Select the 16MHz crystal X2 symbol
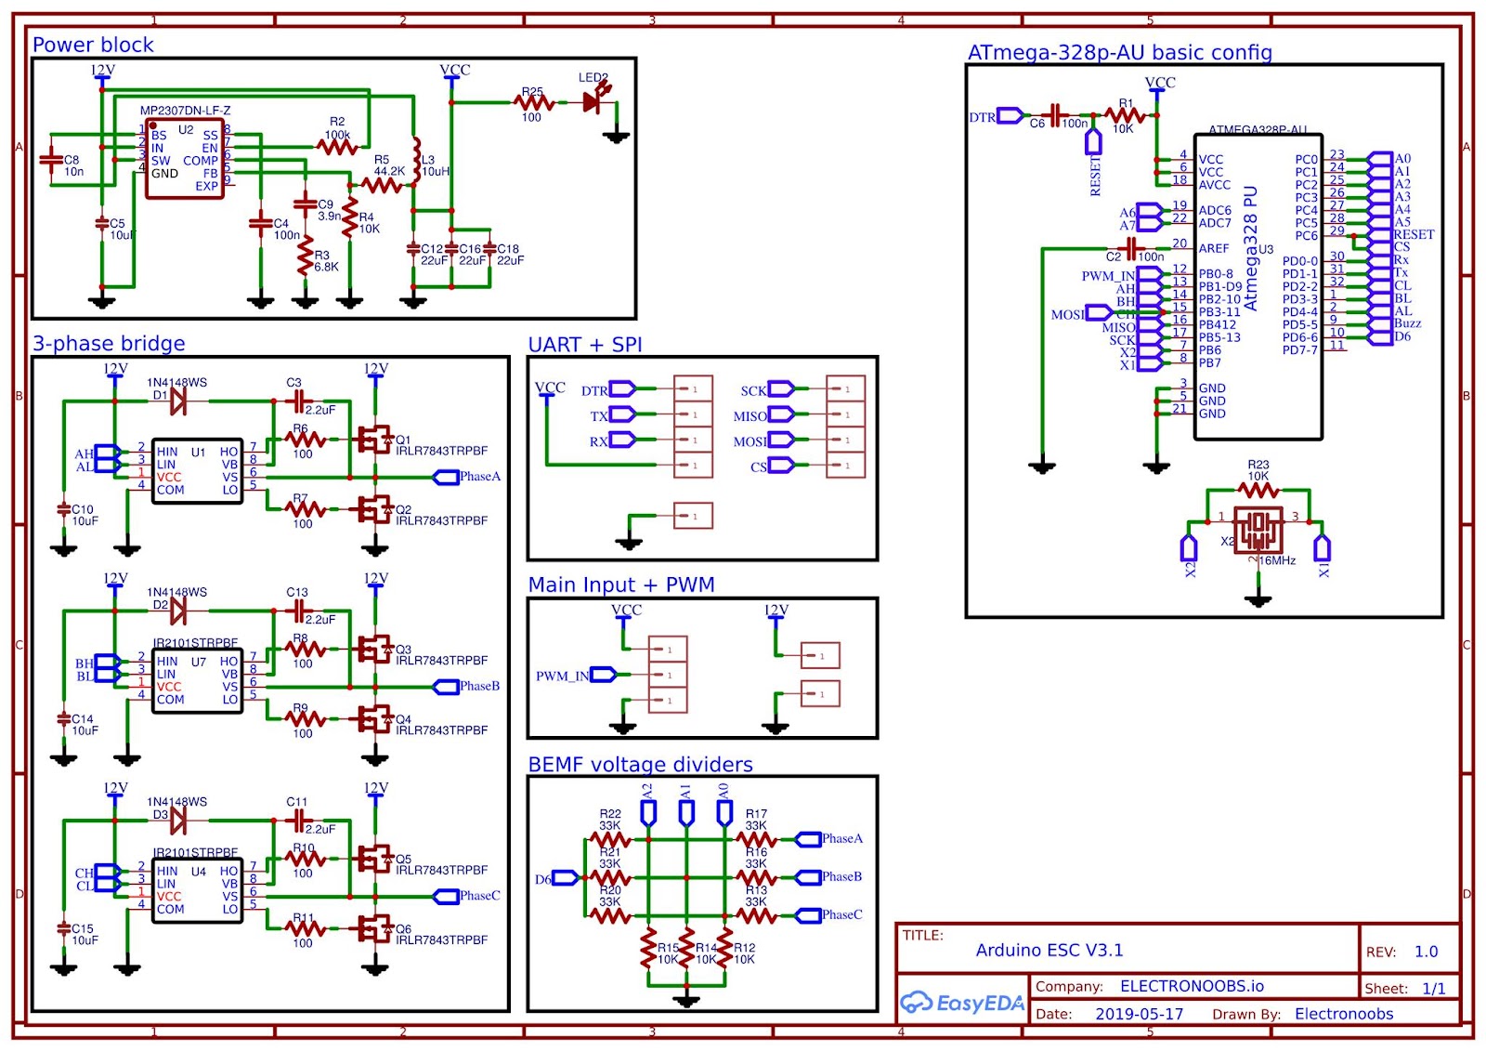Viewport: 1486px width, 1051px height. 1258,531
